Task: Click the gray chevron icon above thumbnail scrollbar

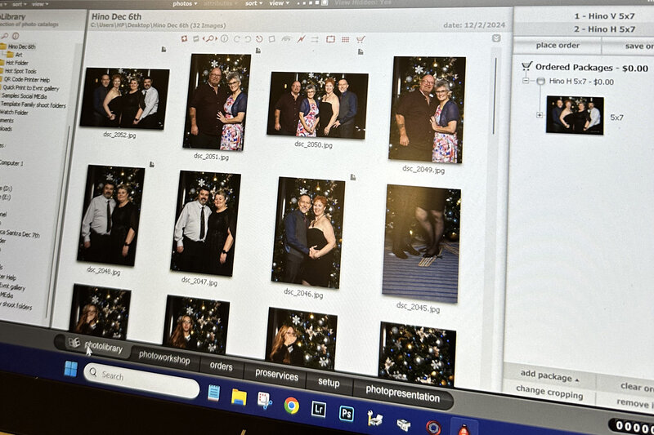Action: 496,38
